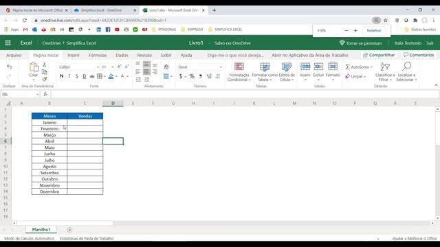Apply comma separator style

(x=200, y=76)
